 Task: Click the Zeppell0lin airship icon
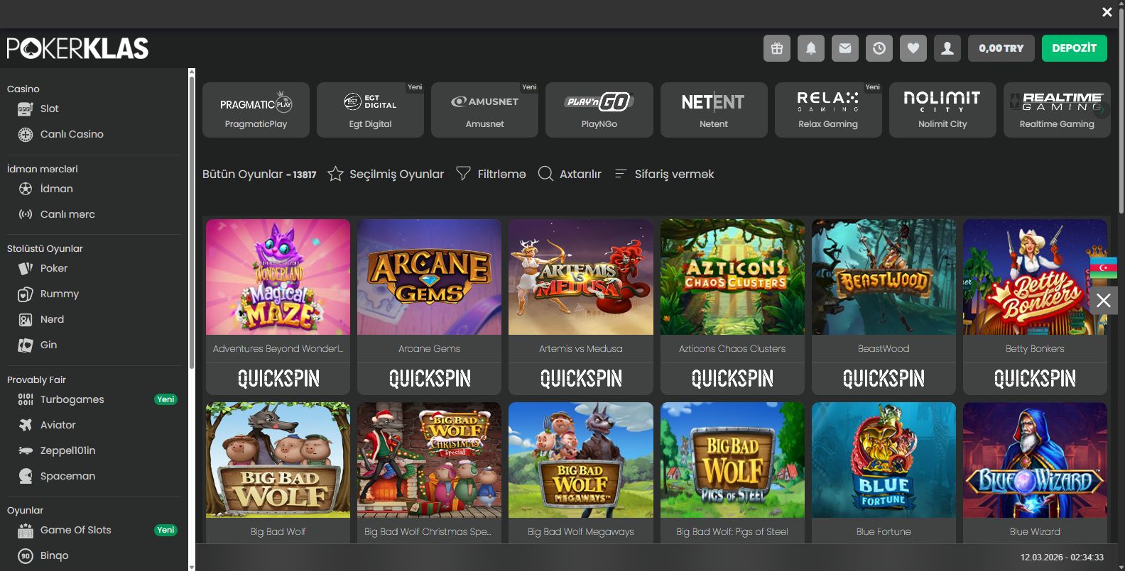coord(26,450)
